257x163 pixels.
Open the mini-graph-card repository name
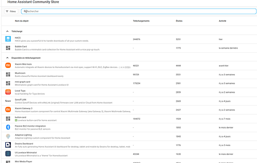[x=23, y=82]
